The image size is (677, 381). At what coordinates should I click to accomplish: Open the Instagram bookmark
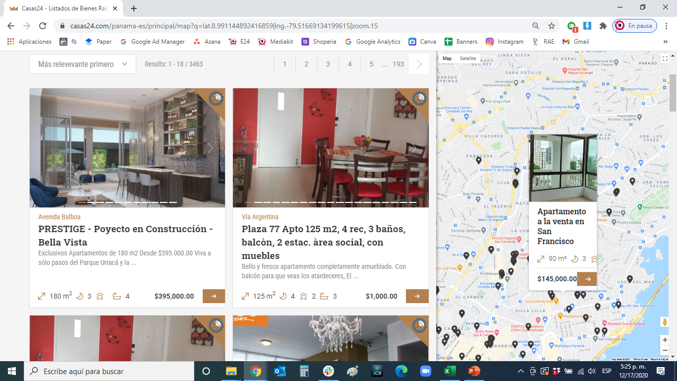pyautogui.click(x=505, y=42)
